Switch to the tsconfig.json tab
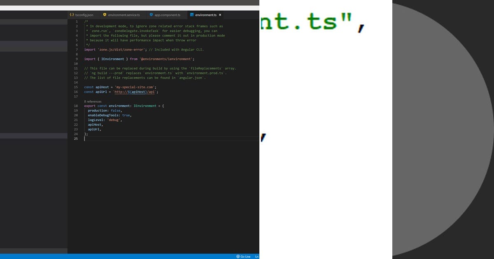This screenshot has height=259, width=494. (x=84, y=15)
